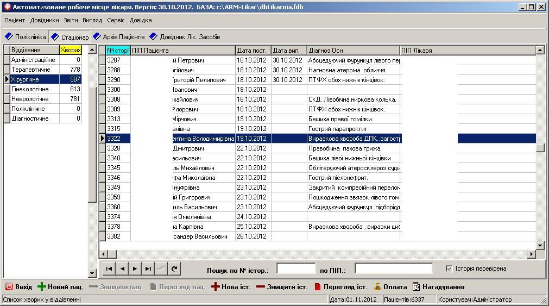Viewport: 549px width, 306px height.
Task: Select Терапевтичне department row
Action: (43, 70)
